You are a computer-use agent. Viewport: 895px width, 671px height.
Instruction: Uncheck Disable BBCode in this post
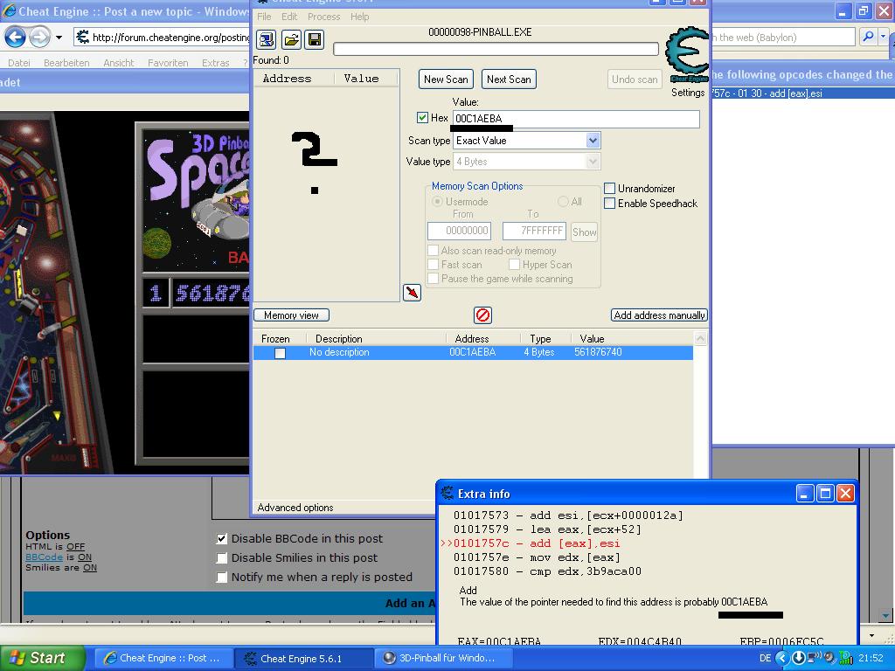(222, 538)
